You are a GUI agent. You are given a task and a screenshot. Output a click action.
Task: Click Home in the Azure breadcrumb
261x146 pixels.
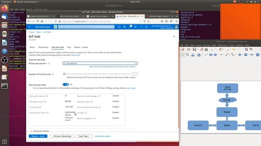31,32
